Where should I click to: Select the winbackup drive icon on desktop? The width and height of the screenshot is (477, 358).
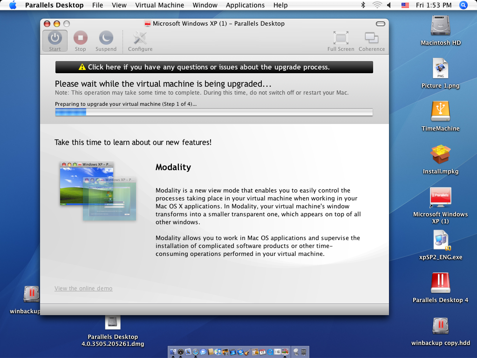click(x=32, y=294)
